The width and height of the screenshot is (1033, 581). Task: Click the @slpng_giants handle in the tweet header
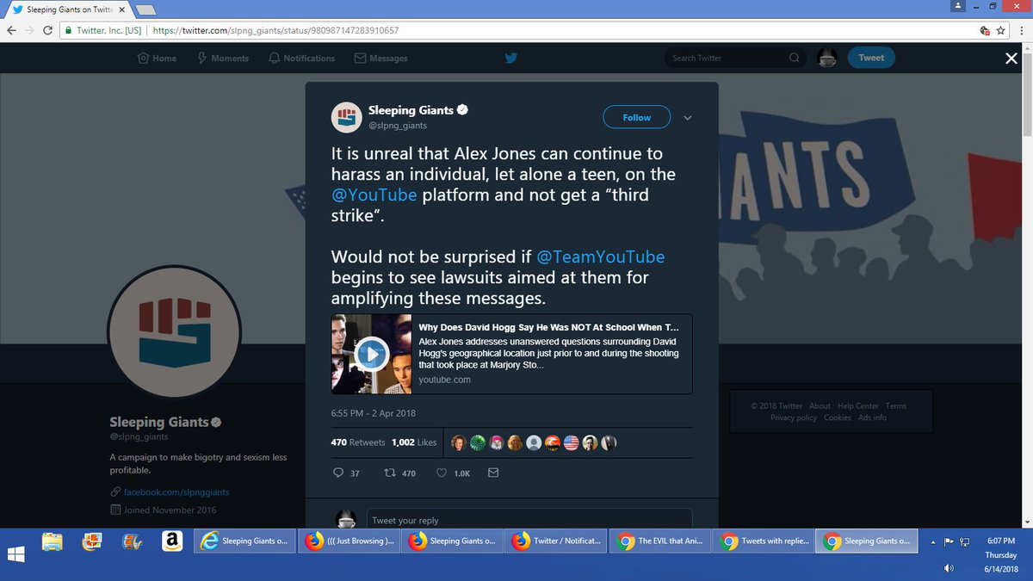pyautogui.click(x=398, y=126)
